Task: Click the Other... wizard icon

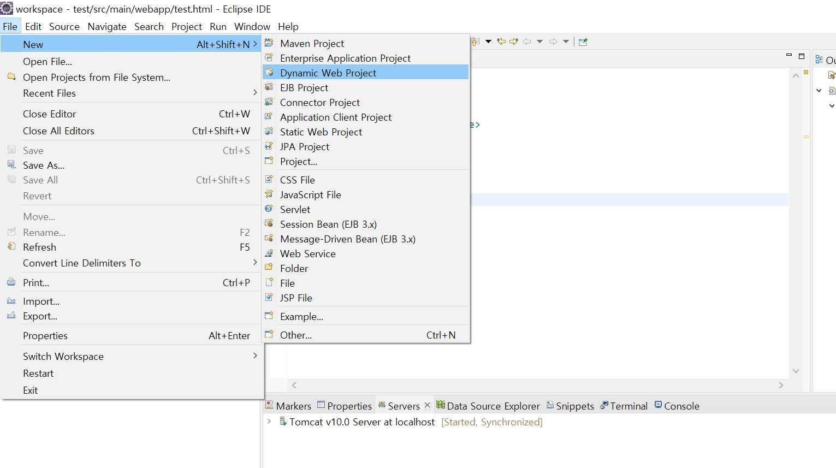Action: coord(269,335)
